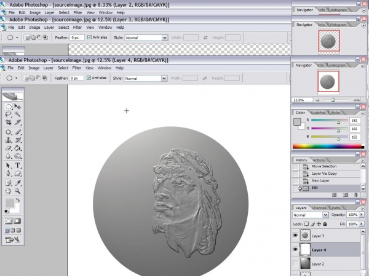Screen dimensions: 369x276
Task: Open Style dropdown in Layer 4 window
Action: (164, 78)
